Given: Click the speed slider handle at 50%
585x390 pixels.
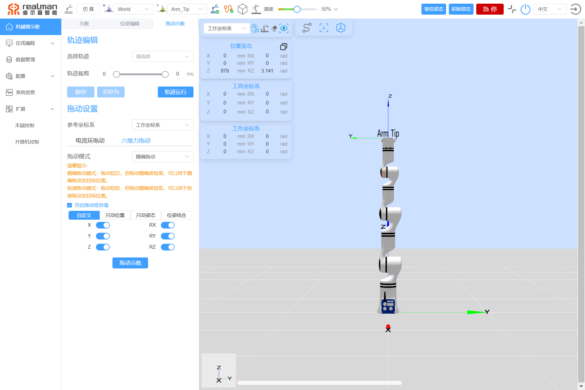Looking at the screenshot, I should click(297, 9).
